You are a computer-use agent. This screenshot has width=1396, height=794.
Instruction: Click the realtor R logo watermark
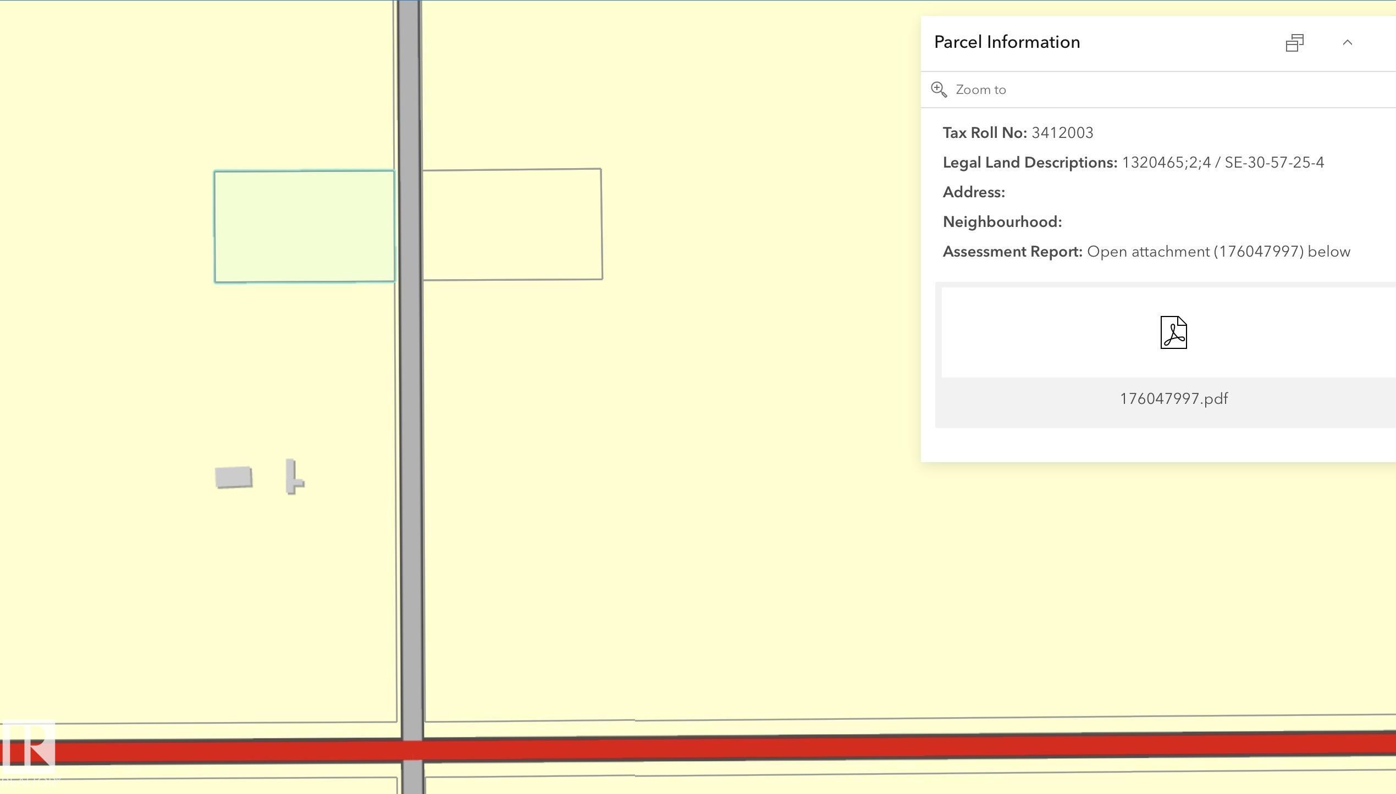tap(27, 748)
